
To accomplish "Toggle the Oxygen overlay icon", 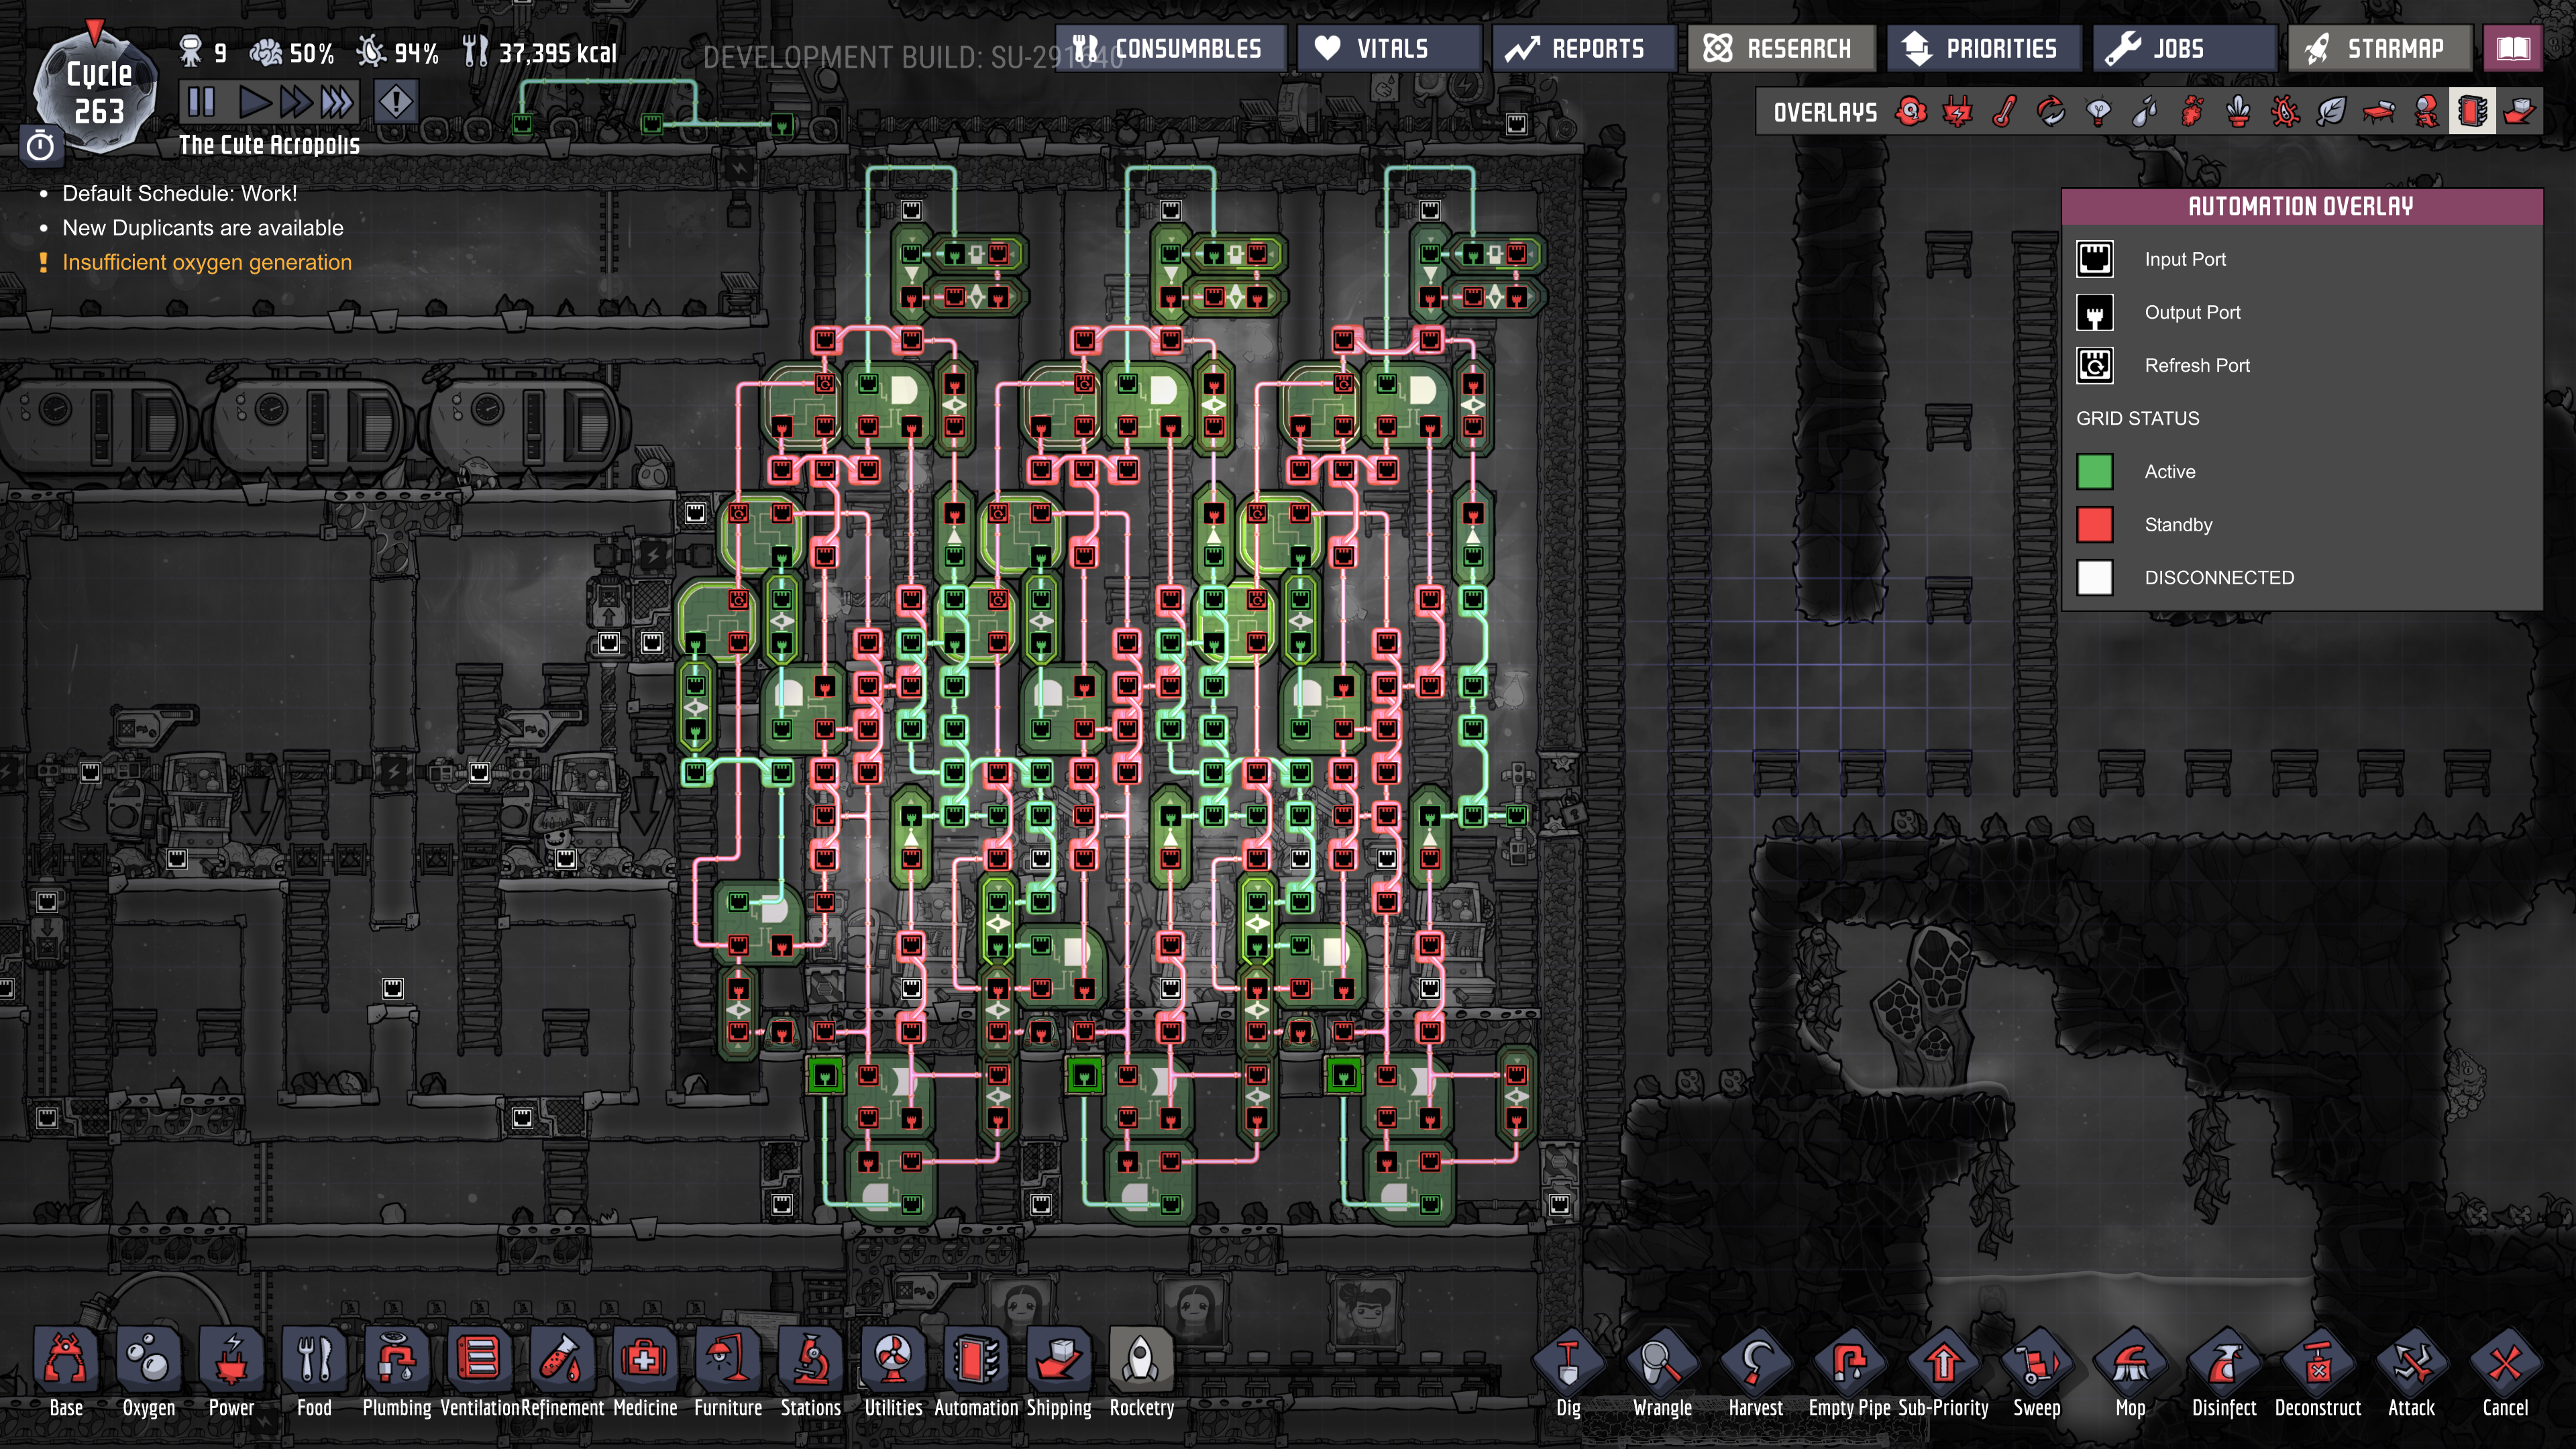I will pos(1911,112).
